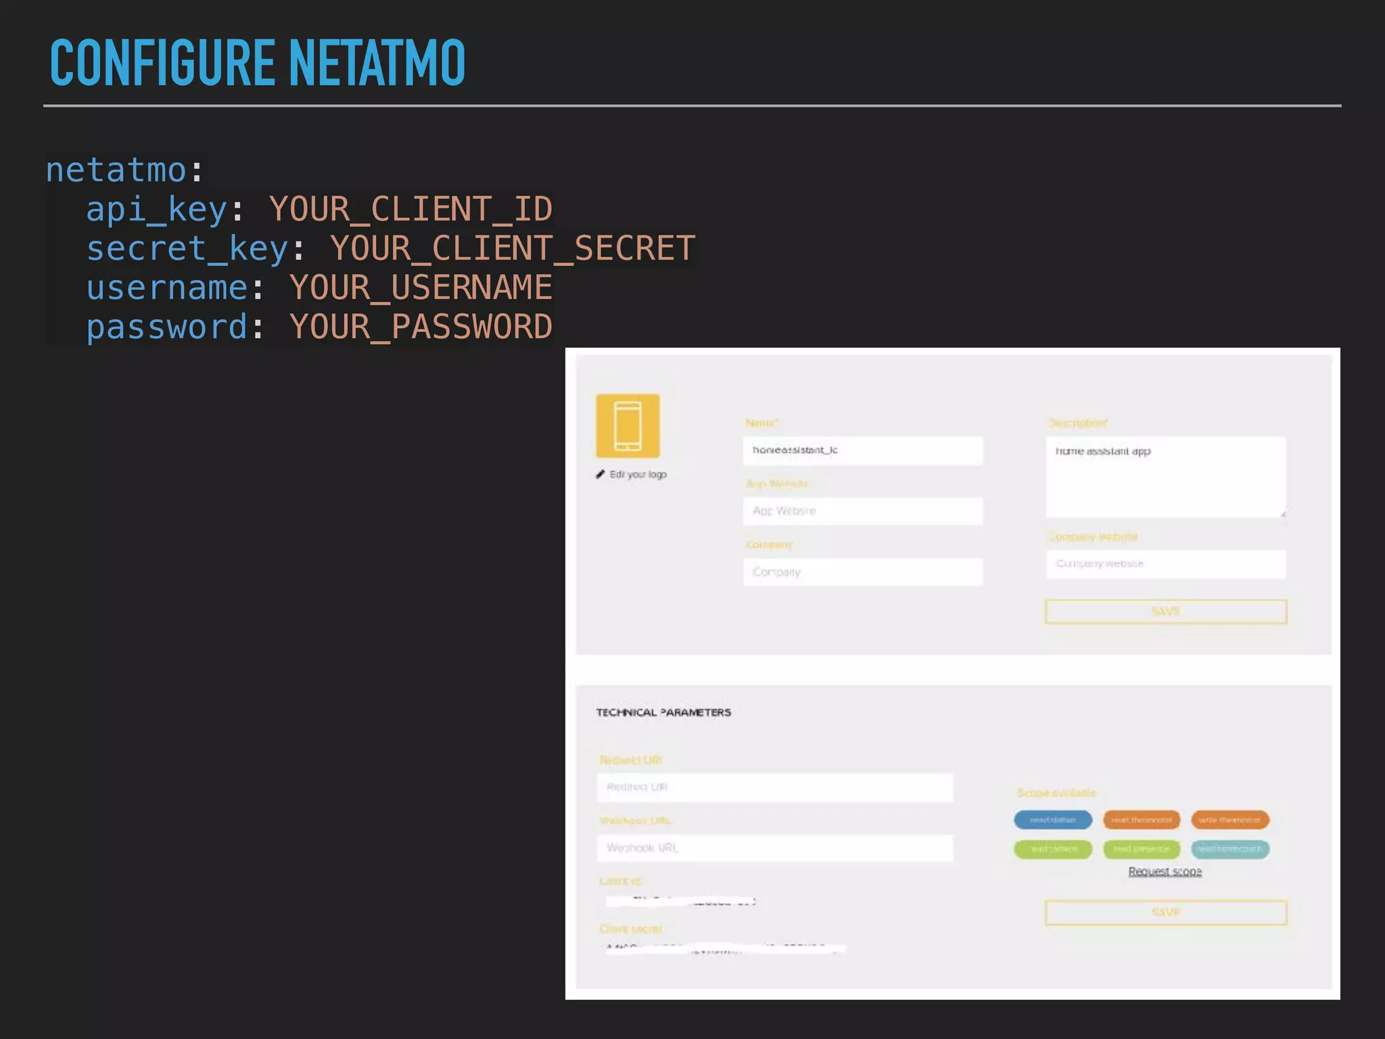
Task: Click the Description text area
Action: (1165, 477)
